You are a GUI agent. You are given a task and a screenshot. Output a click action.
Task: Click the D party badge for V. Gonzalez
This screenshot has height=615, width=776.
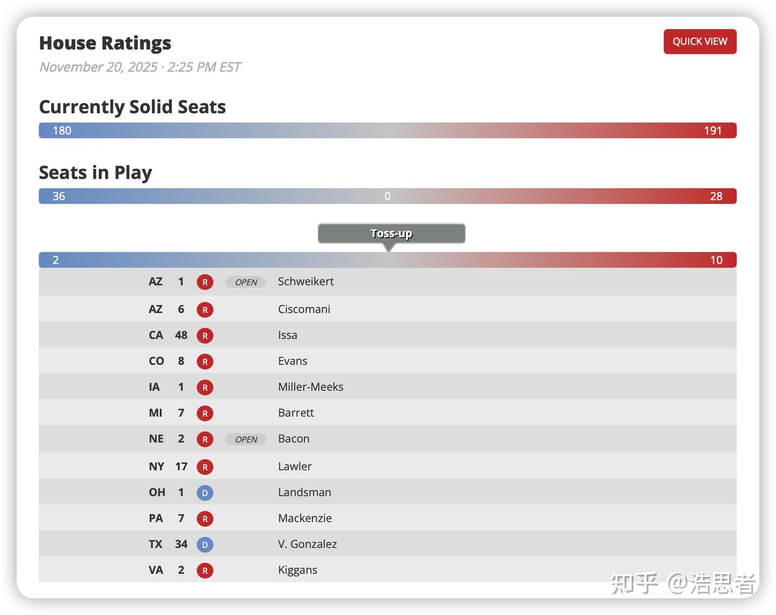click(205, 545)
